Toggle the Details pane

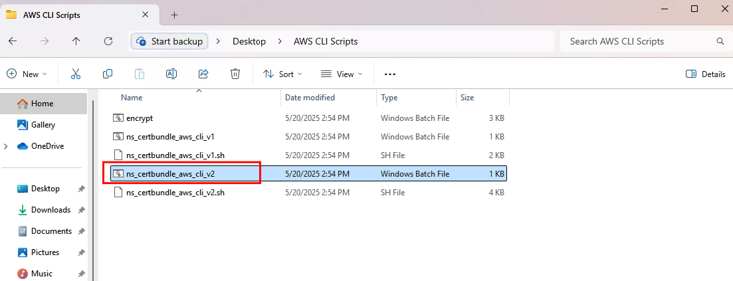coord(705,74)
